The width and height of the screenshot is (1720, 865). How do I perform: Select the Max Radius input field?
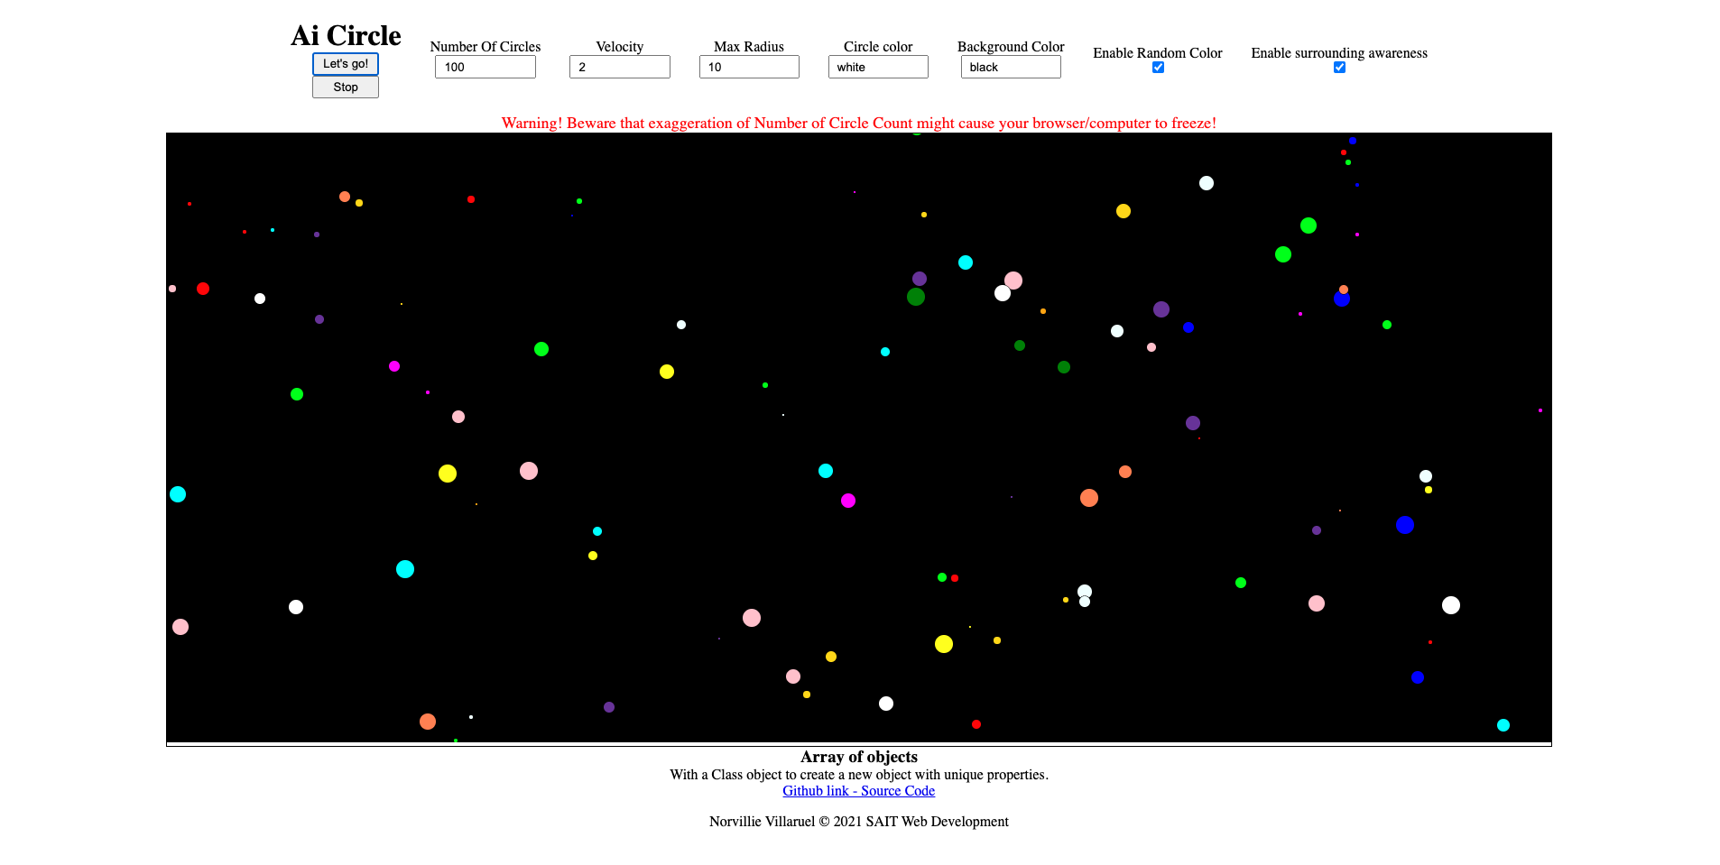(x=748, y=67)
